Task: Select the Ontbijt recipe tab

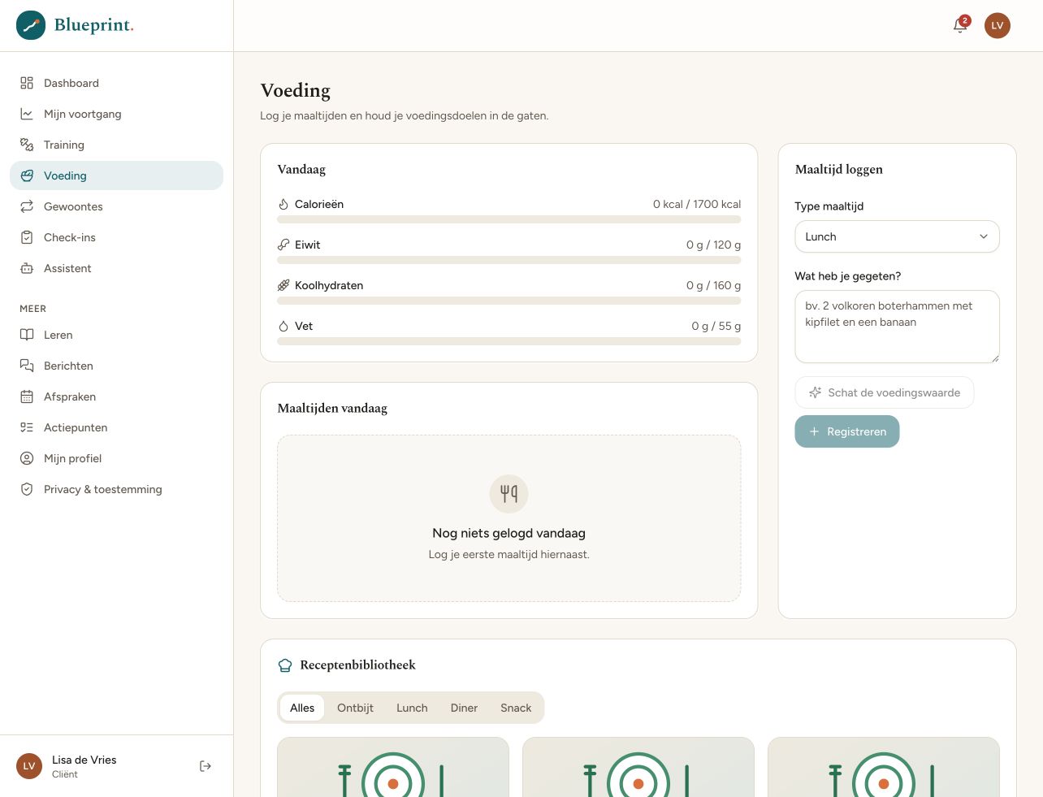Action: [x=355, y=708]
